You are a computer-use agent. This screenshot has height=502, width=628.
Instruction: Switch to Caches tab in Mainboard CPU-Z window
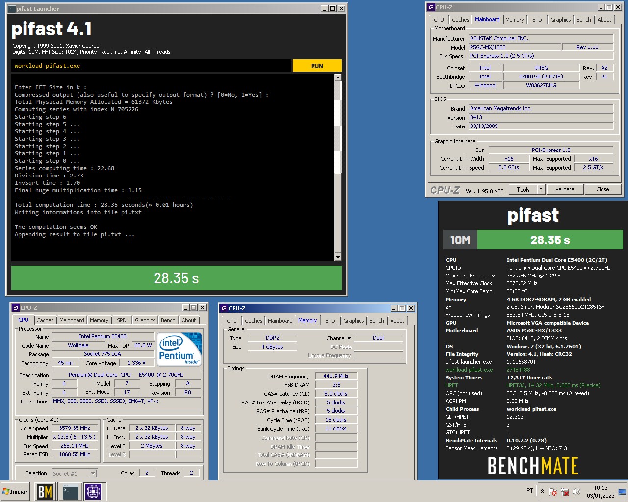click(460, 20)
